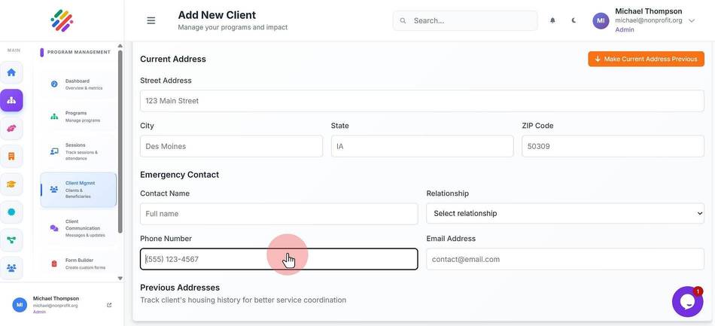
Task: Toggle dark mode moon icon
Action: point(574,20)
